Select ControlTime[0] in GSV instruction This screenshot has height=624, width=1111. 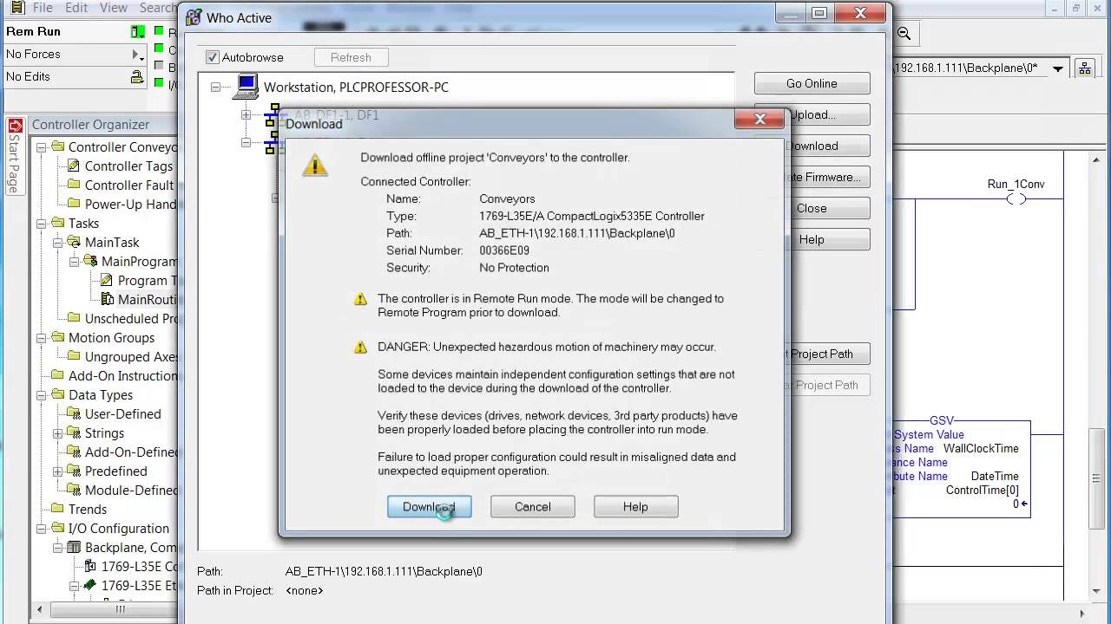[x=982, y=490]
